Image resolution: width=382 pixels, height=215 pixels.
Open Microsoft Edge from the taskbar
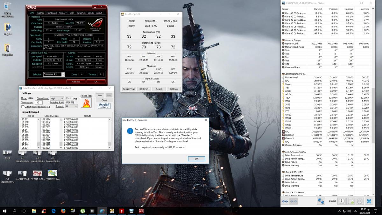(53, 211)
